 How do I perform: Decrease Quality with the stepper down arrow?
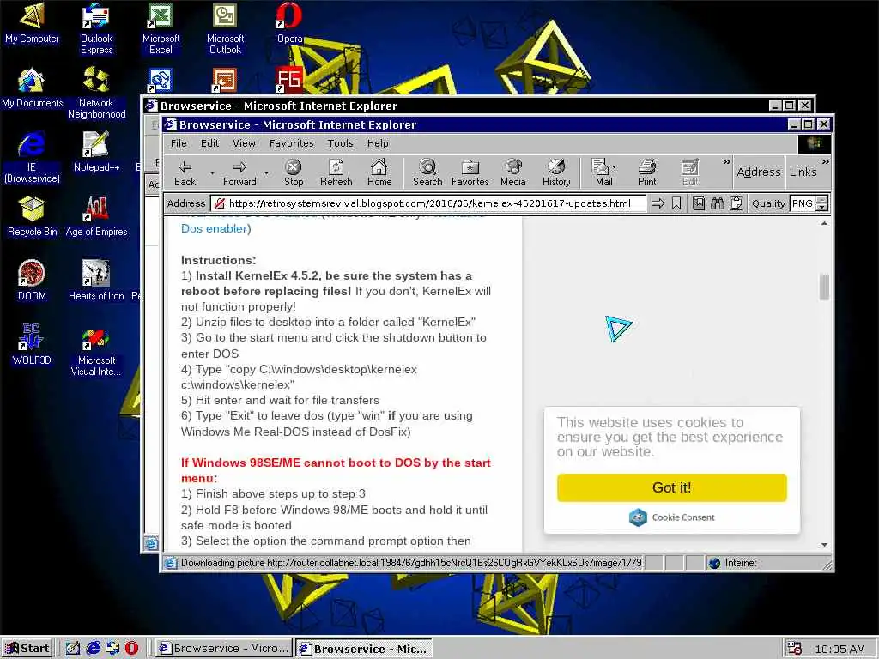821,208
